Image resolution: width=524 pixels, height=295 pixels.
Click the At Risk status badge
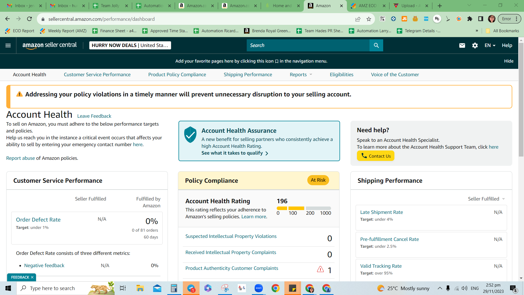coord(318,180)
